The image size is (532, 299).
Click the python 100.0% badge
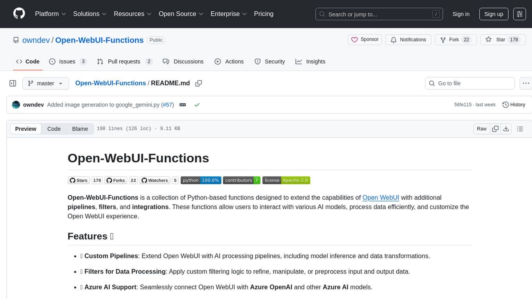tap(201, 180)
